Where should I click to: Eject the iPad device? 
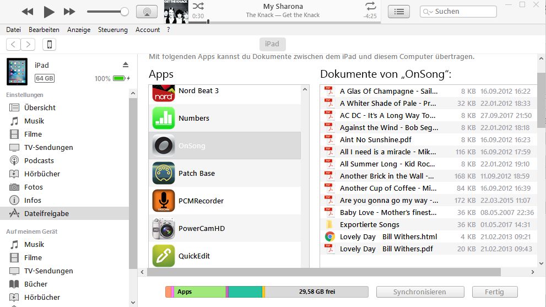tap(126, 65)
